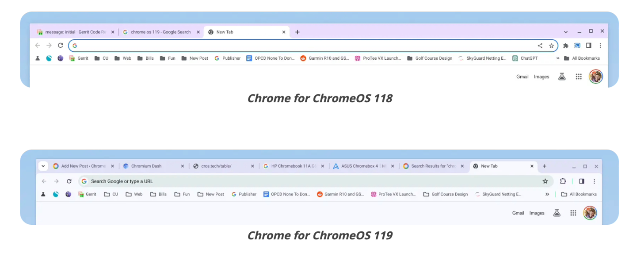Open Extensions puzzle icon in ChromeOS 119 window
Image resolution: width=633 pixels, height=261 pixels.
(x=563, y=181)
